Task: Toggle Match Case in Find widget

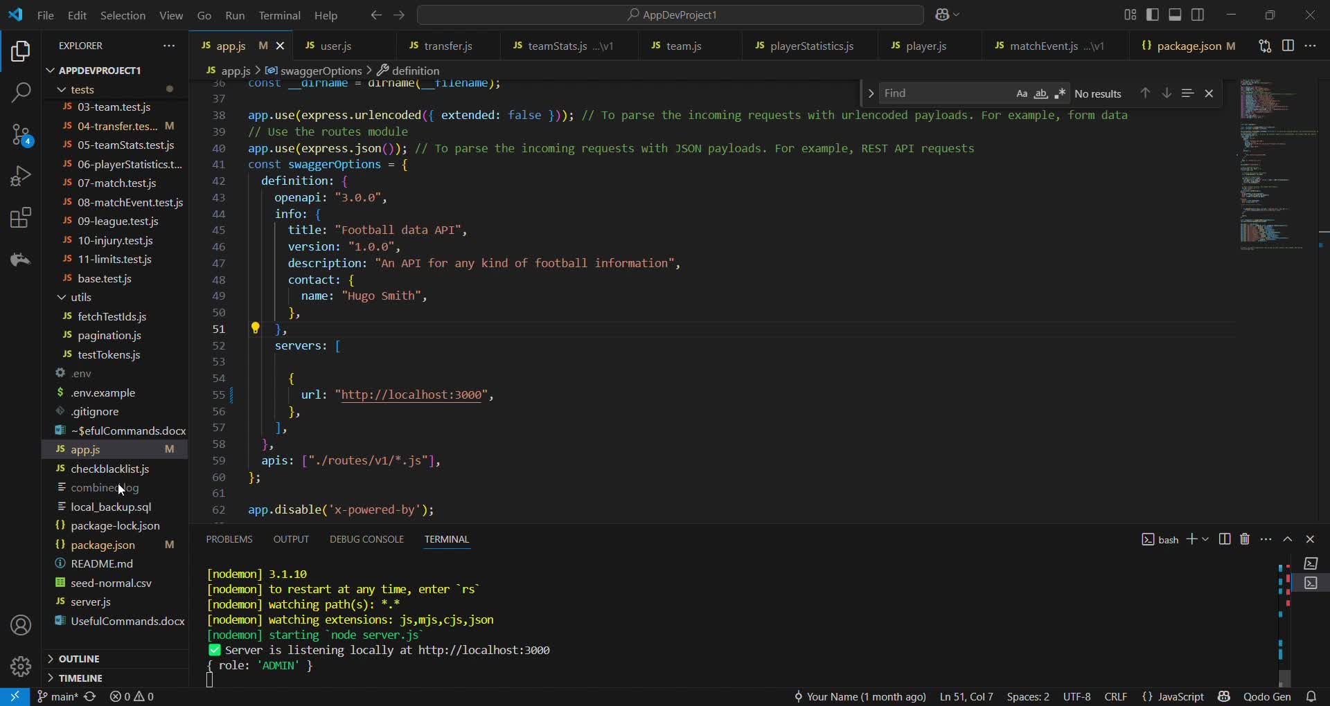Action: (1022, 93)
